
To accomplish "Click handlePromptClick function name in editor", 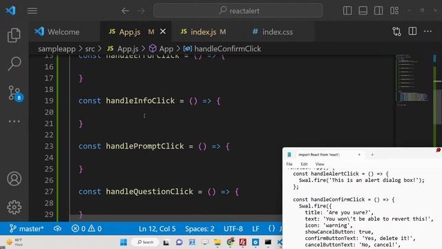I will tap(144, 146).
